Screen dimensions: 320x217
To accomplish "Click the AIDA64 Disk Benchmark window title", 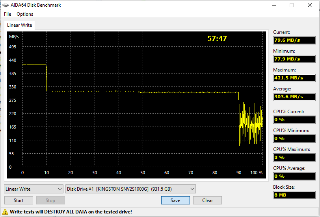I will click(36, 5).
